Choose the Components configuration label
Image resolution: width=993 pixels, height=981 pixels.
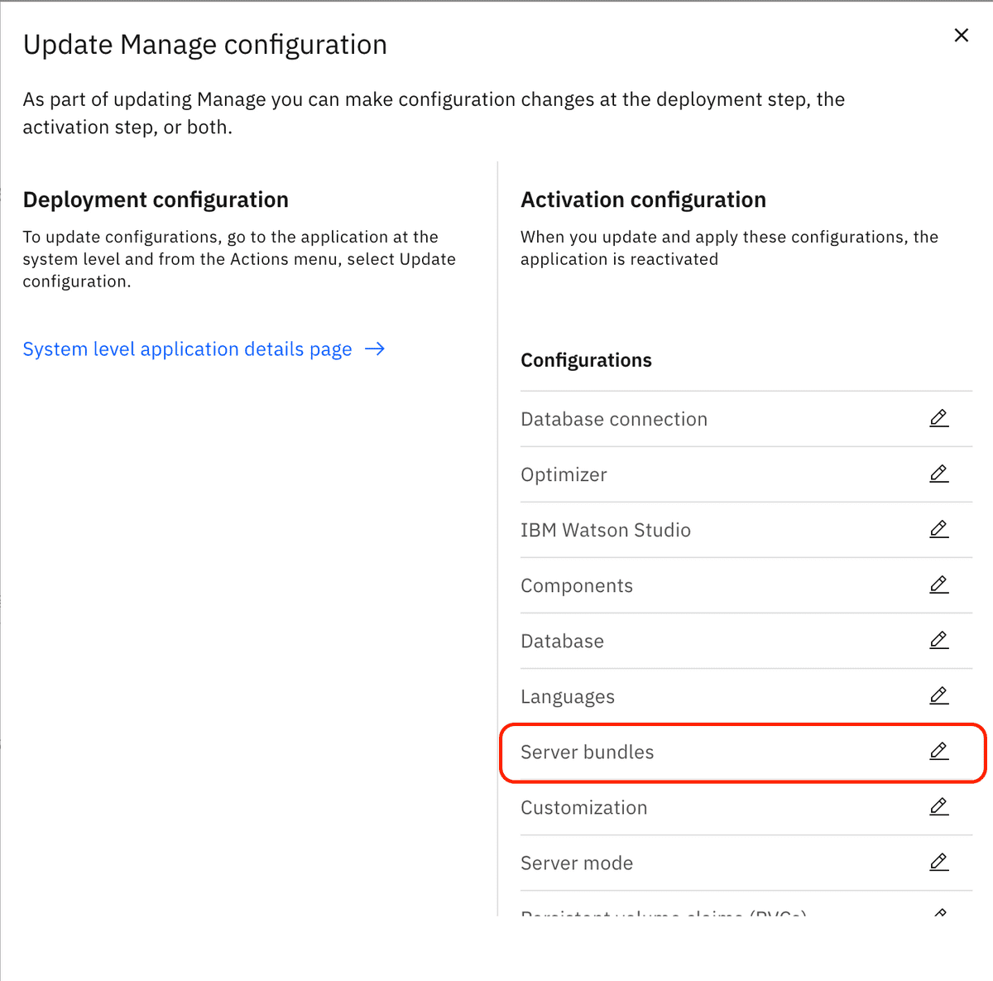click(x=576, y=586)
